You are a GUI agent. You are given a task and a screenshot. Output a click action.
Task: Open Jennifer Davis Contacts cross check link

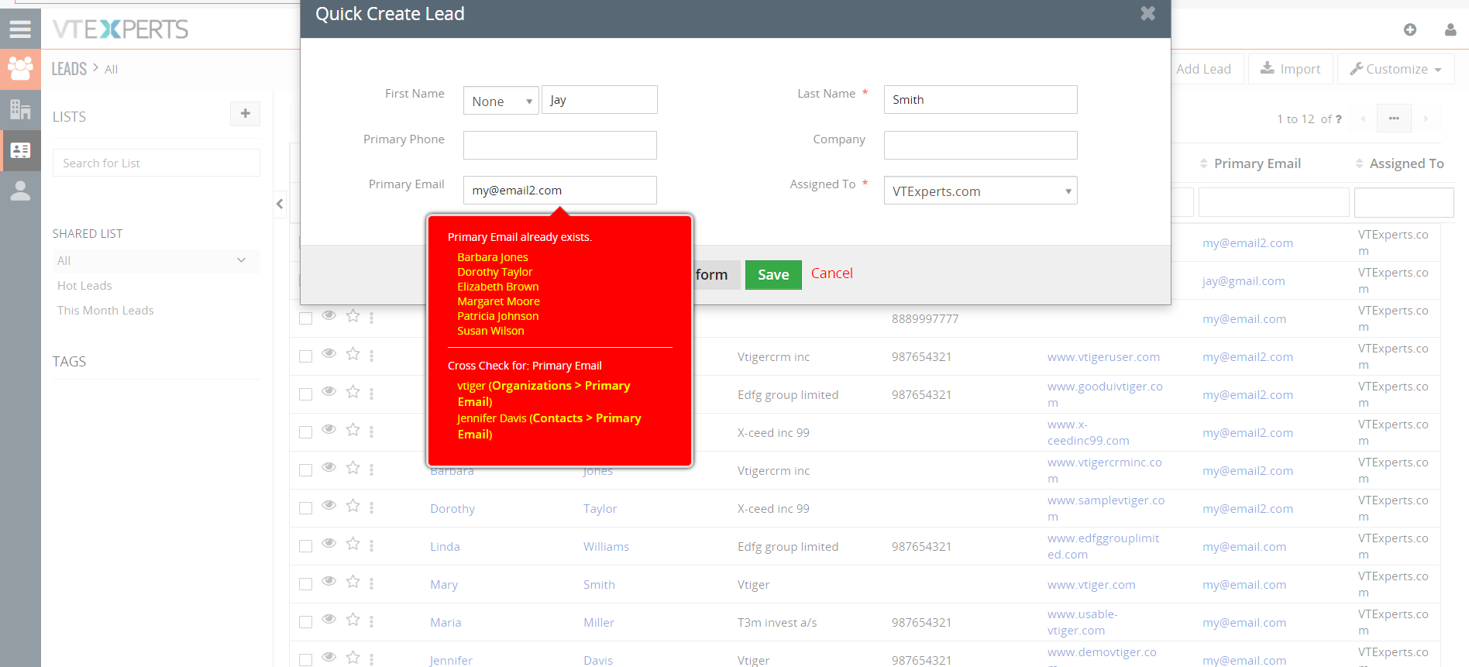click(549, 426)
